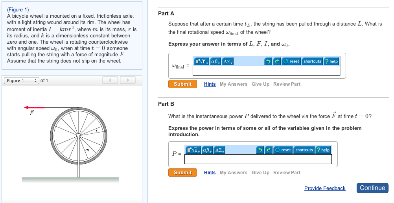Open the Figure 1 selector dropdown
The width and height of the screenshot is (394, 203).
(x=22, y=81)
